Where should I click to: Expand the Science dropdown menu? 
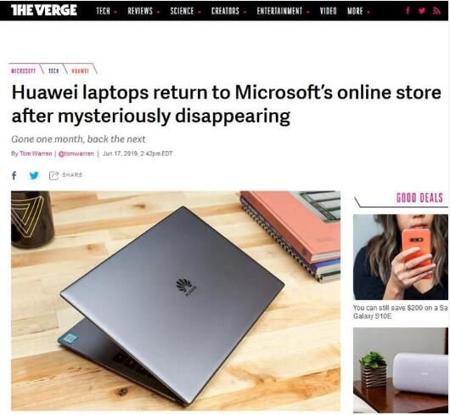185,11
